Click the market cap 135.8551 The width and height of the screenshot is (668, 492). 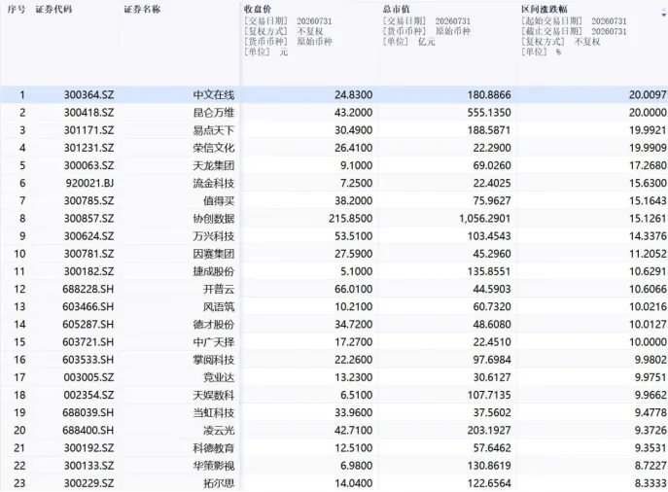click(489, 271)
